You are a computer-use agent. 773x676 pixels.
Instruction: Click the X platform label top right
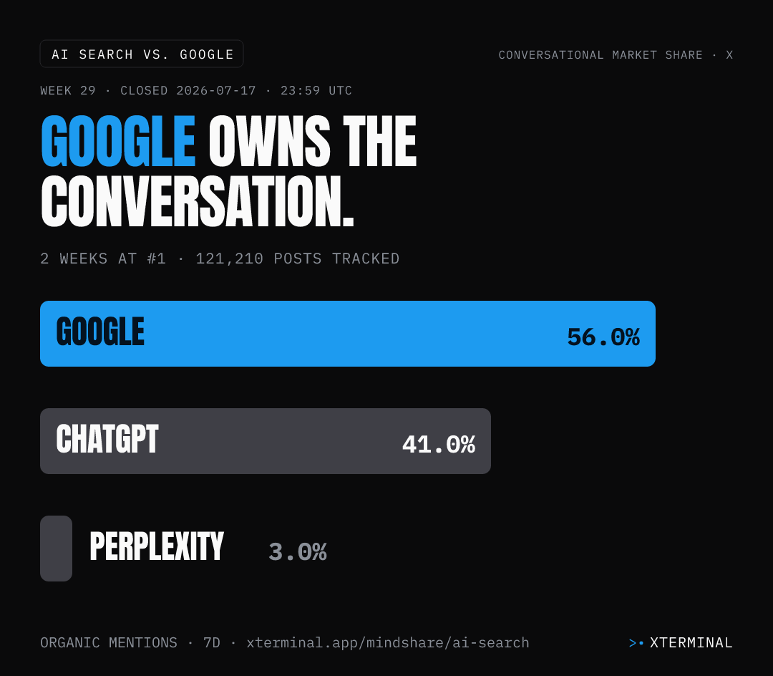pos(729,54)
